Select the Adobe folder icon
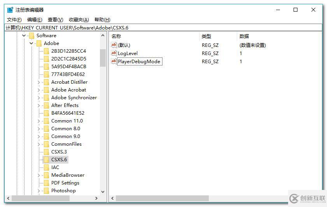 pos(39,43)
